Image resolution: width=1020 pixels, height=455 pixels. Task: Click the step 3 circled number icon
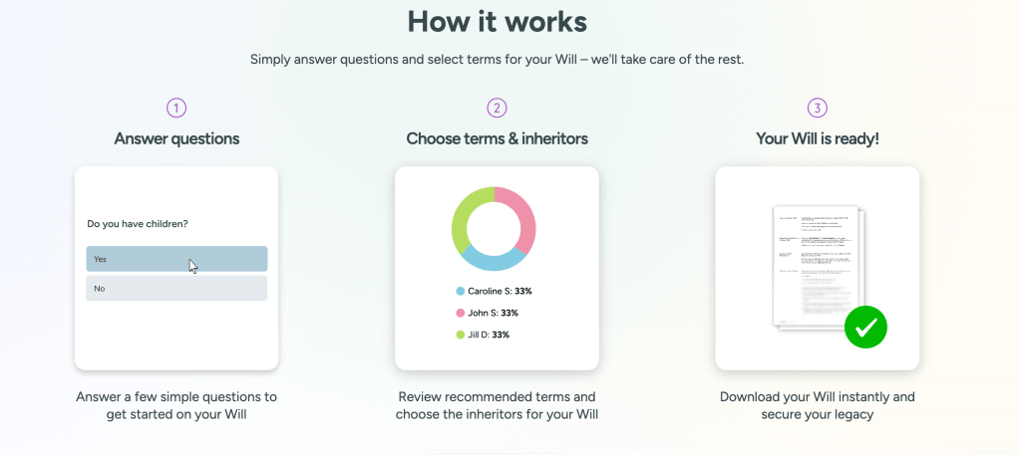tap(818, 108)
